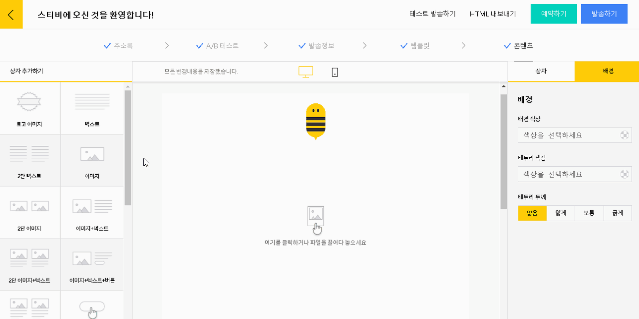Add an 이미지+텍스트 box
Screen dimensions: 639x319
[x=92, y=213]
